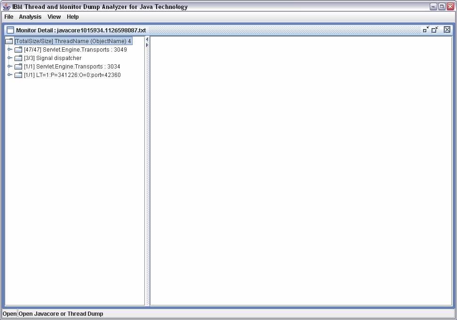The height and width of the screenshot is (320, 457).
Task: Select '[1/1] LT=1:P=341226:O=0:port=42360' text
Action: coord(72,75)
